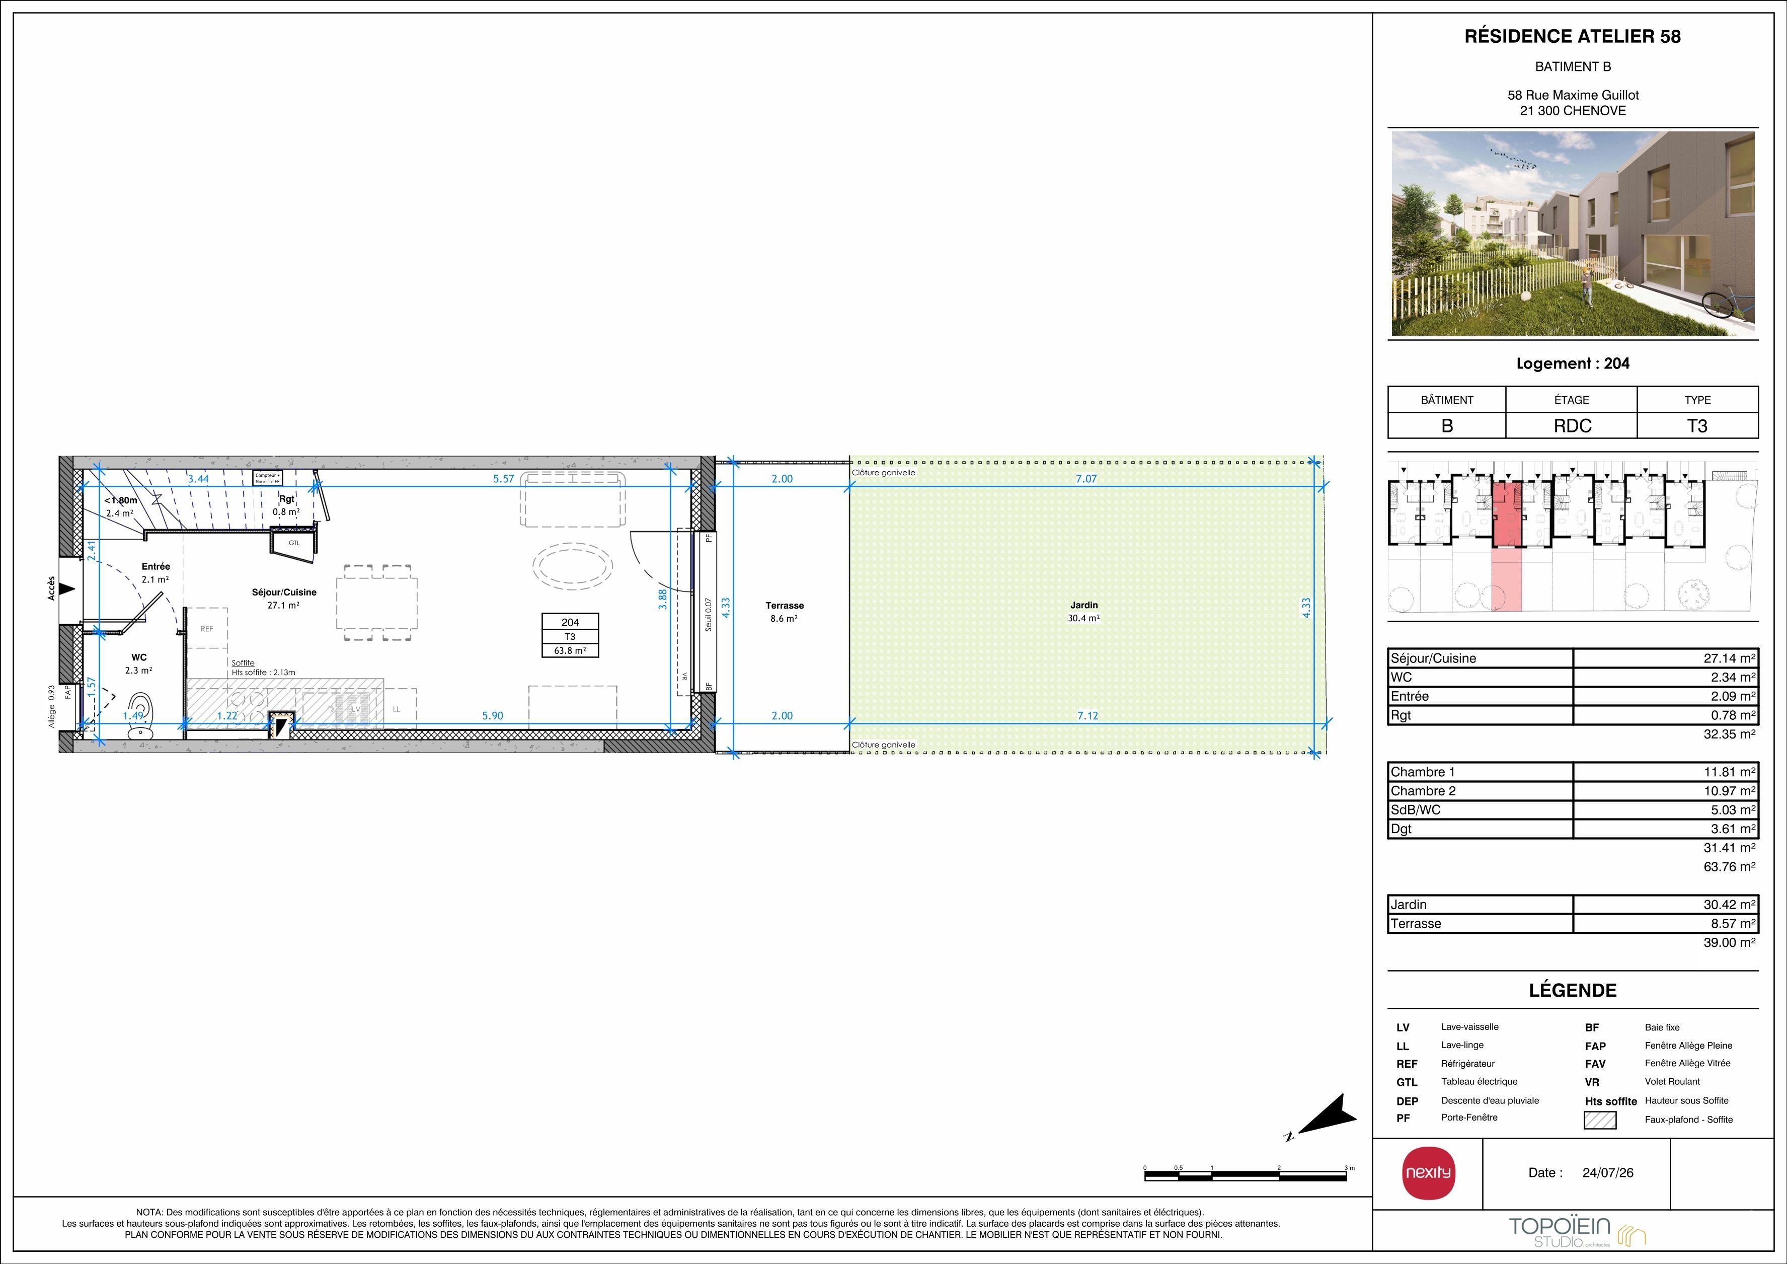Click the Accès entry arrow marker
The image size is (1787, 1264).
(68, 590)
